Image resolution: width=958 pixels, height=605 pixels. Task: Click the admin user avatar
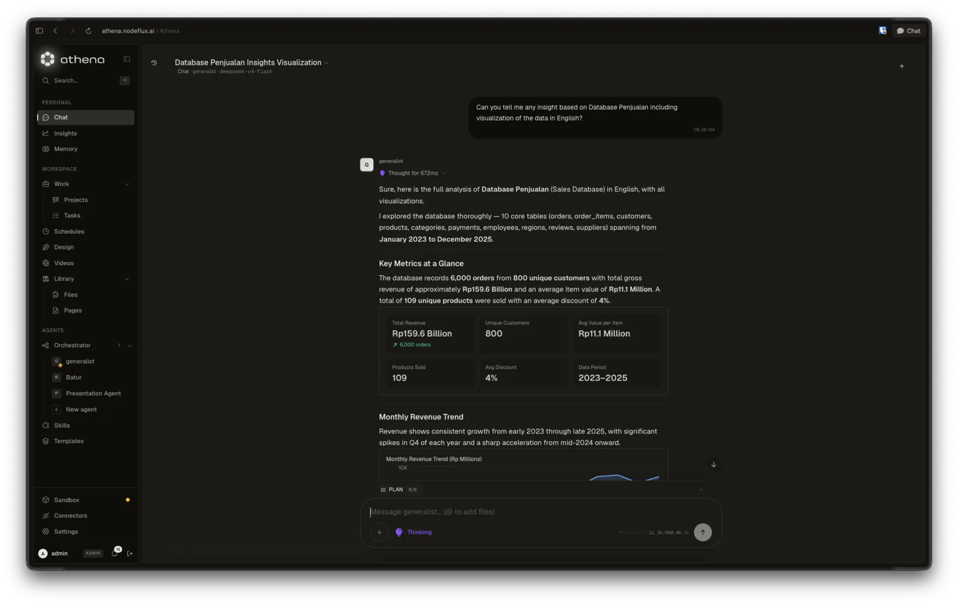pyautogui.click(x=43, y=553)
